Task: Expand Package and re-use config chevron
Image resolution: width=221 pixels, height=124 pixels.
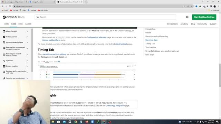Action: pos(27,72)
